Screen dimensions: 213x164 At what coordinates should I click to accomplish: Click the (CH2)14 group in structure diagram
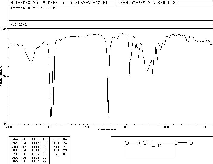[150, 144]
